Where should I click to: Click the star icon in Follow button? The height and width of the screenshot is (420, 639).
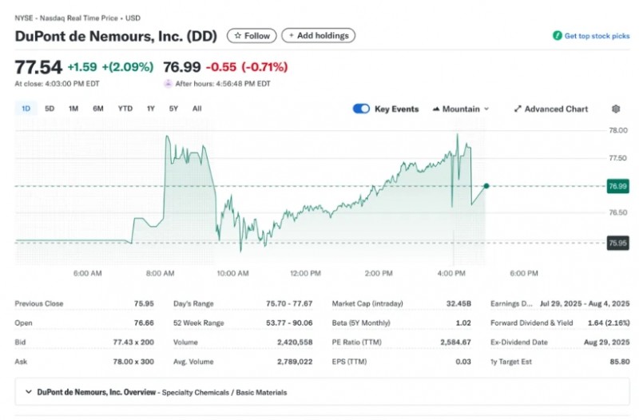[236, 36]
